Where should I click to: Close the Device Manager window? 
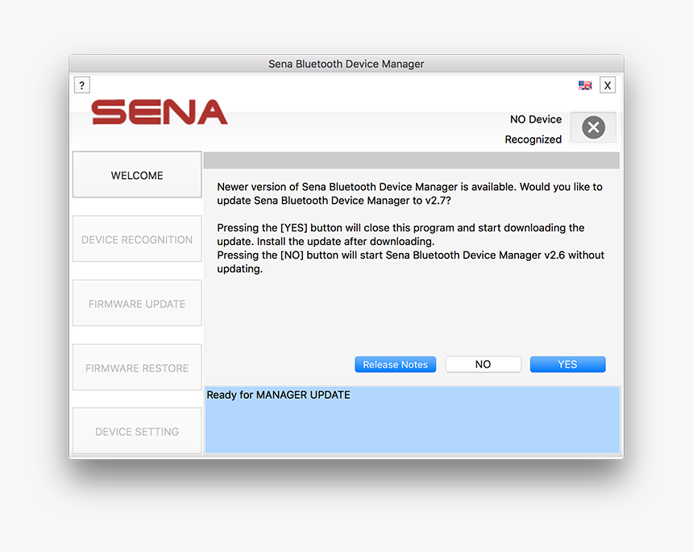pyautogui.click(x=608, y=85)
